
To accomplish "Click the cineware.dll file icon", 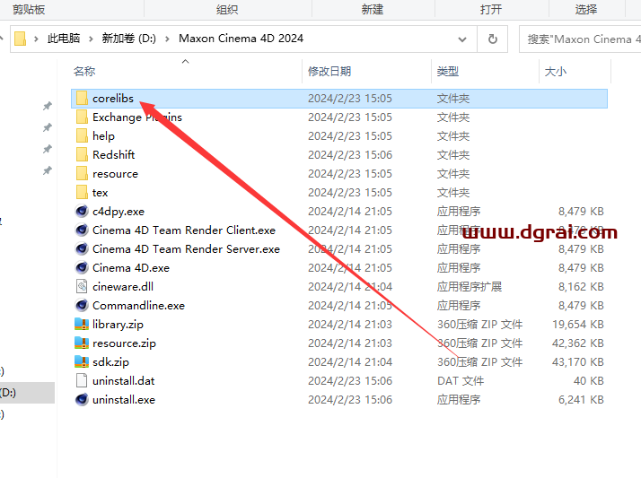I will coord(82,287).
